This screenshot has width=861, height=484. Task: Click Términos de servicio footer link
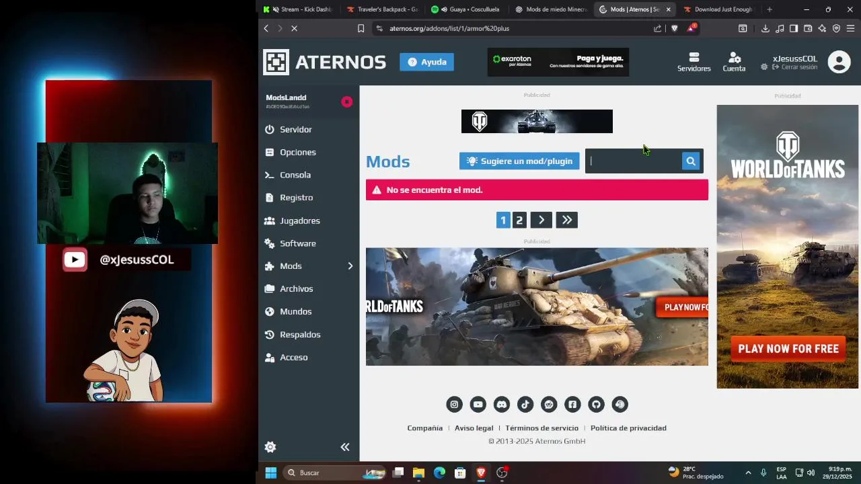tap(542, 428)
